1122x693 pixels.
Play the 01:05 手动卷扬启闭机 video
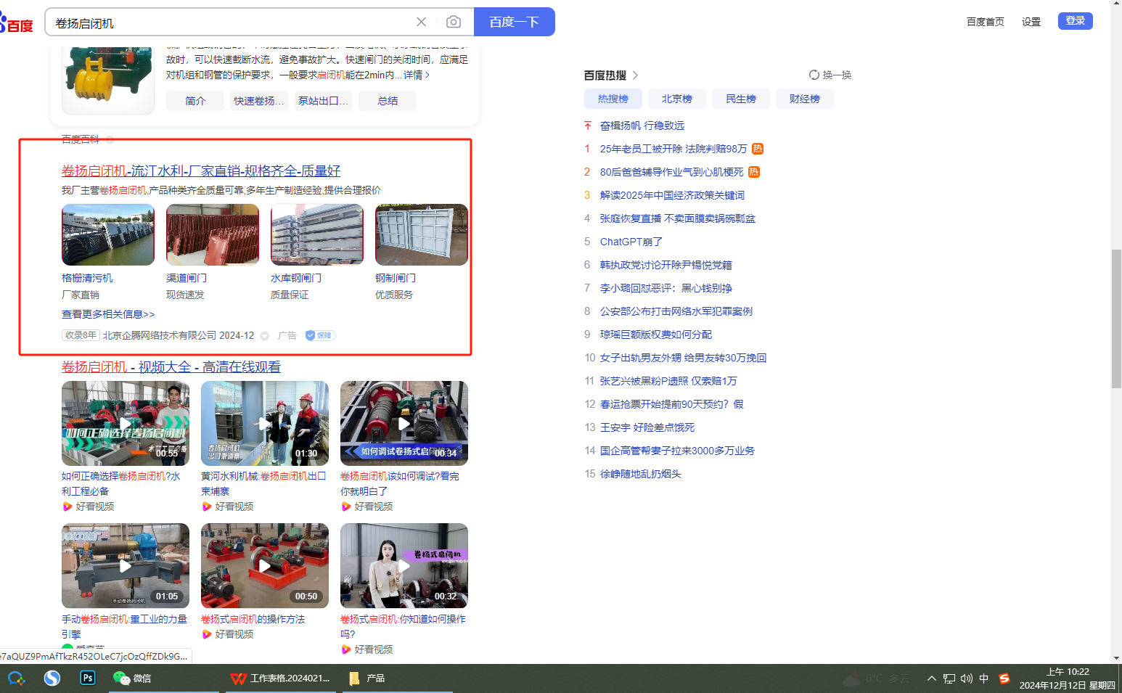(x=126, y=565)
